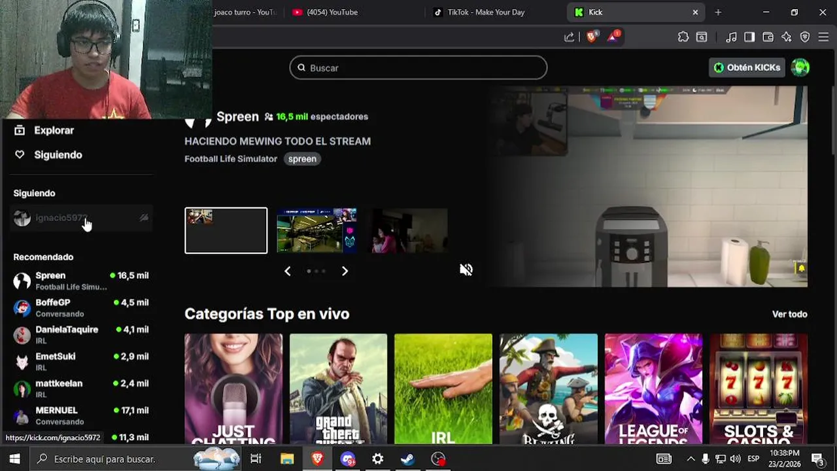Open MERNUEL recommended channel
The image size is (837, 471).
[x=81, y=415]
